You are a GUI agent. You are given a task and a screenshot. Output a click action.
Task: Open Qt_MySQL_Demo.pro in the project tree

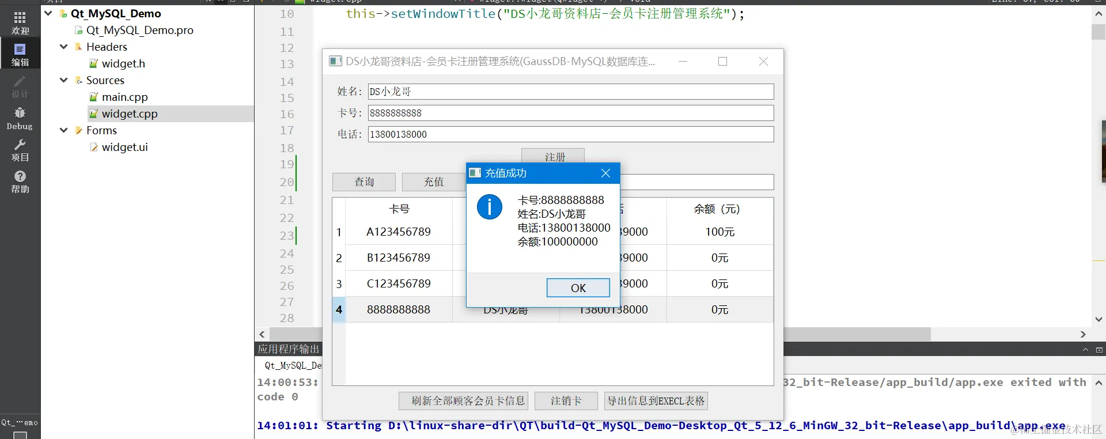pyautogui.click(x=140, y=30)
